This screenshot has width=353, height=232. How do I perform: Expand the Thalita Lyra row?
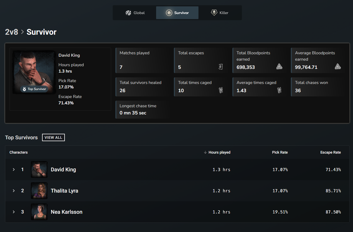click(14, 191)
